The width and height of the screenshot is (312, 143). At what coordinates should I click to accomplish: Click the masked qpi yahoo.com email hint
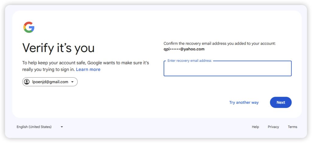click(x=184, y=49)
